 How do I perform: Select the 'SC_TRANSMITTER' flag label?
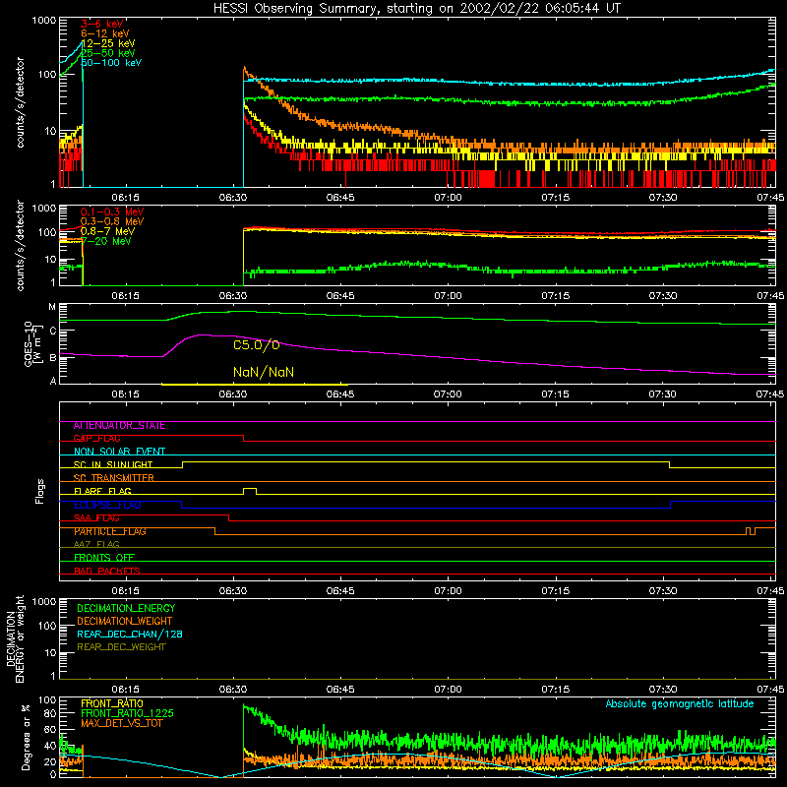tap(114, 478)
